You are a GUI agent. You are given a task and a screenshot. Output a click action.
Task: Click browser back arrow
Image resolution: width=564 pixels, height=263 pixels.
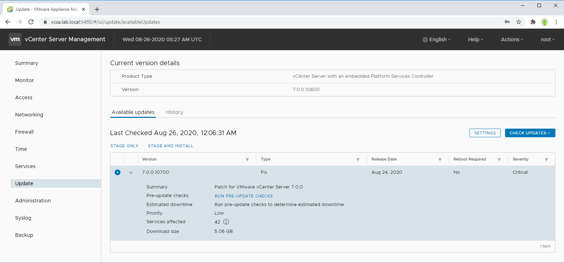pyautogui.click(x=8, y=22)
